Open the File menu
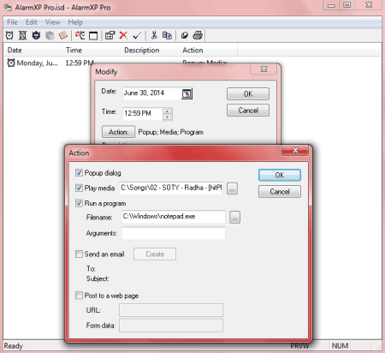This screenshot has height=353, width=385. [12, 22]
